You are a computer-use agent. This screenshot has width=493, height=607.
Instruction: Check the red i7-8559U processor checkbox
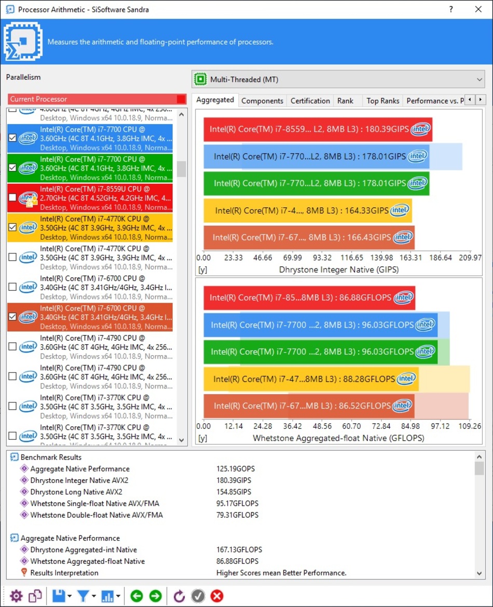pyautogui.click(x=12, y=197)
